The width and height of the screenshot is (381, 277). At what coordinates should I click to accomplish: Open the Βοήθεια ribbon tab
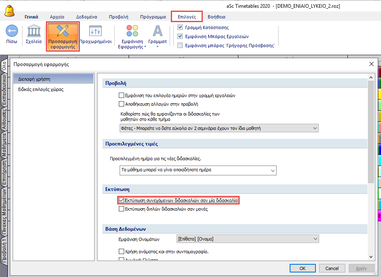tap(216, 17)
